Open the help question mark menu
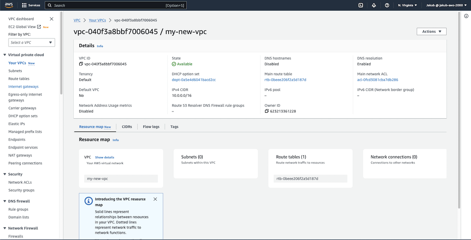 [x=387, y=6]
